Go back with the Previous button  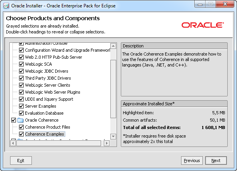192,161
